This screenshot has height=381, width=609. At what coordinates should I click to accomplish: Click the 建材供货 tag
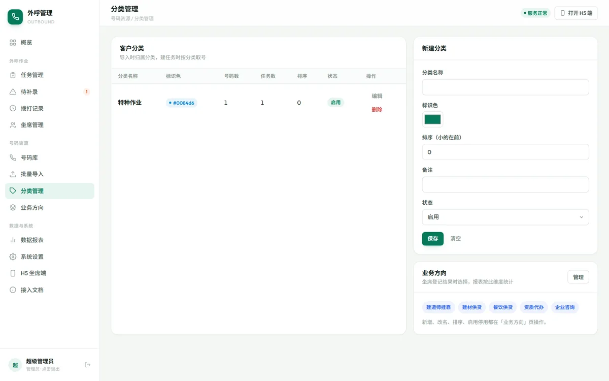pos(472,307)
